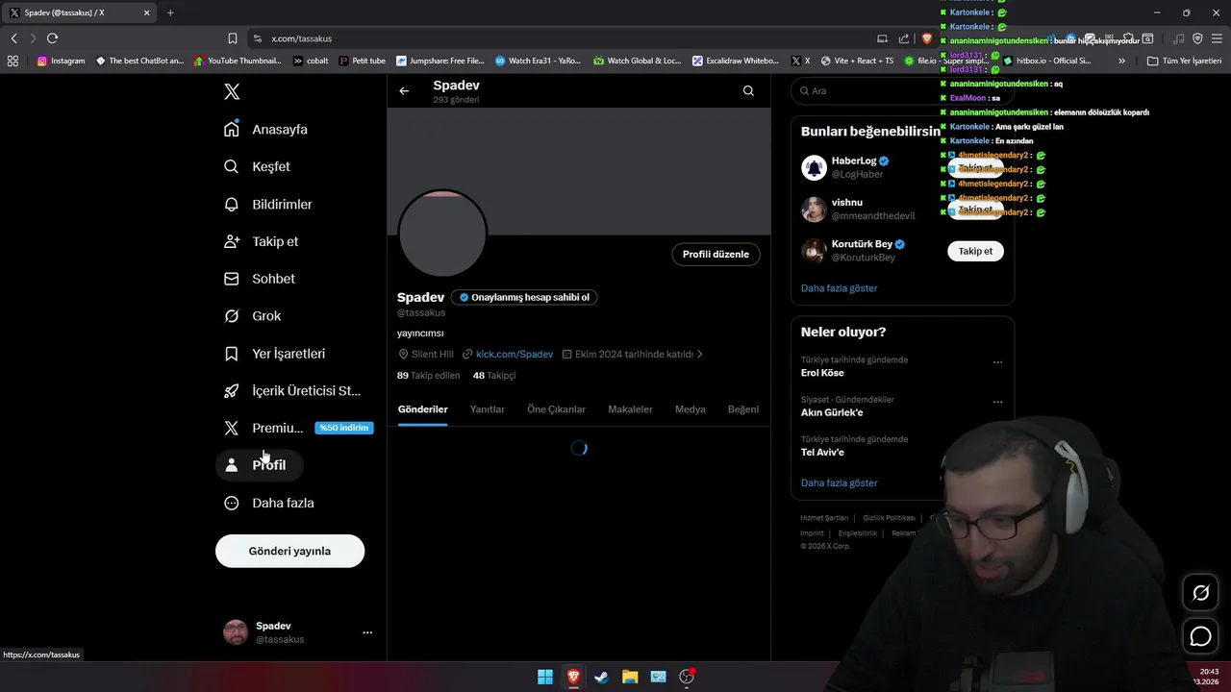Switch to Makaleler tab
This screenshot has width=1231, height=692.
(630, 409)
